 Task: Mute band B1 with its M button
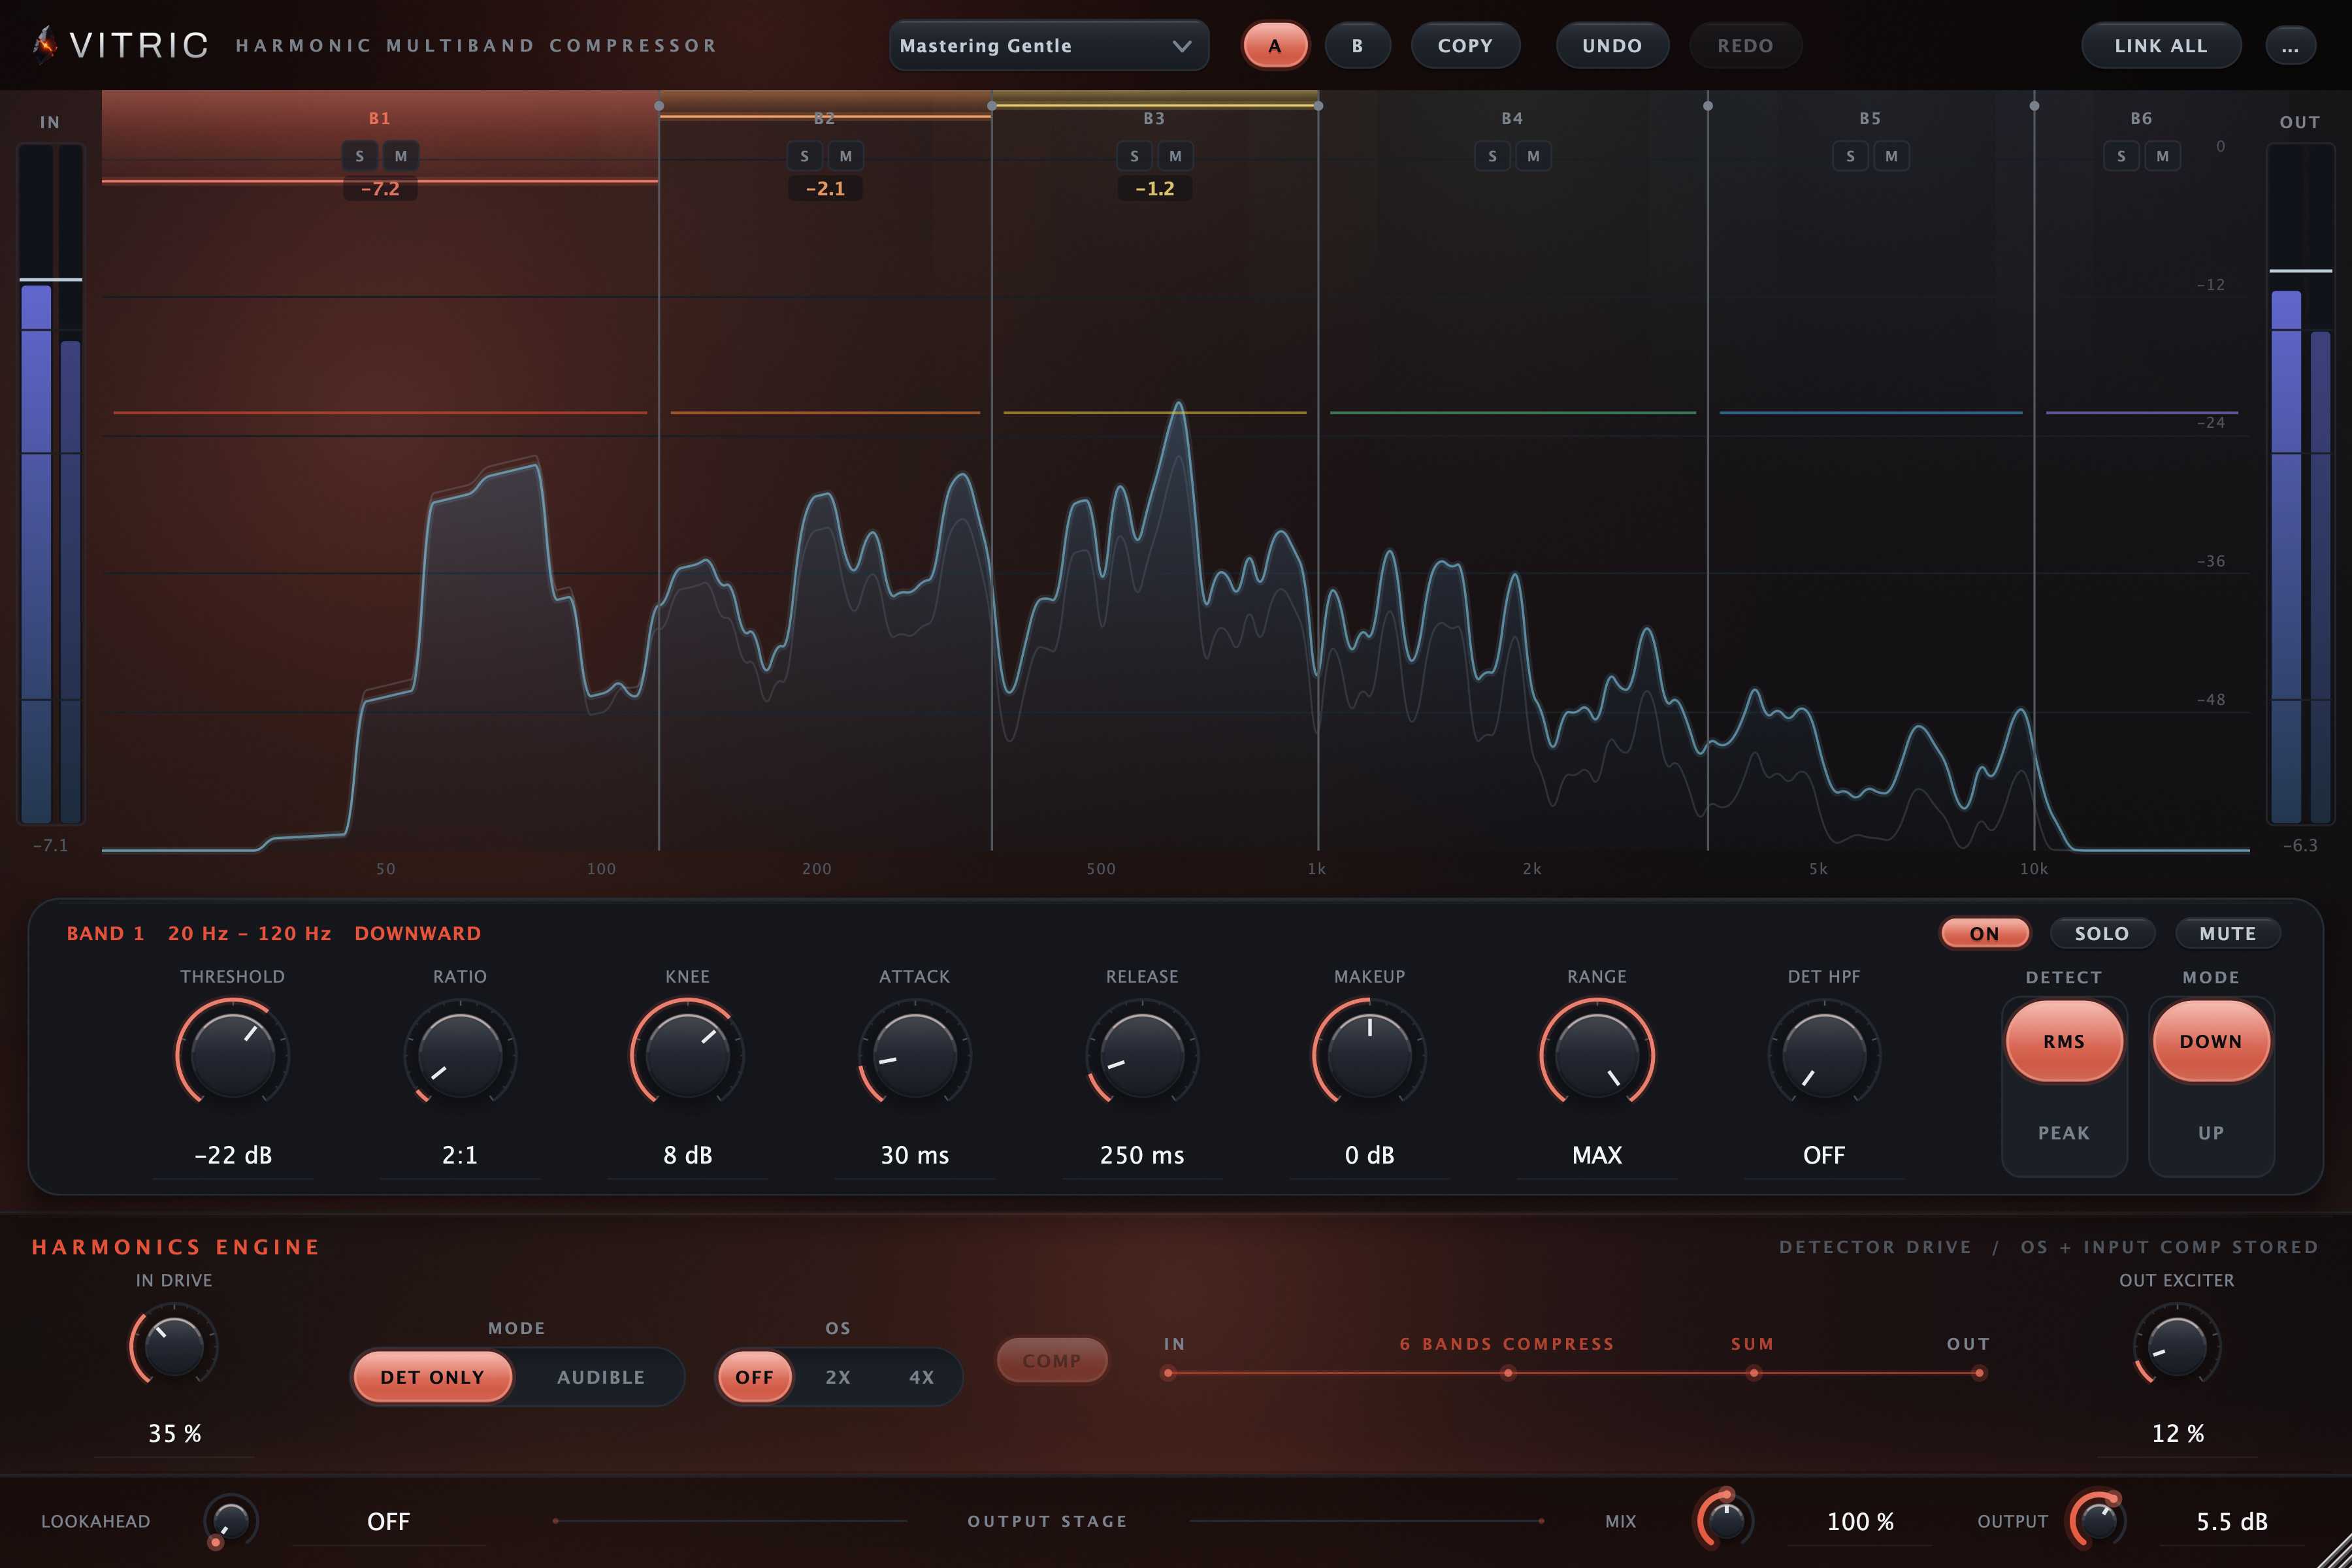(x=401, y=156)
